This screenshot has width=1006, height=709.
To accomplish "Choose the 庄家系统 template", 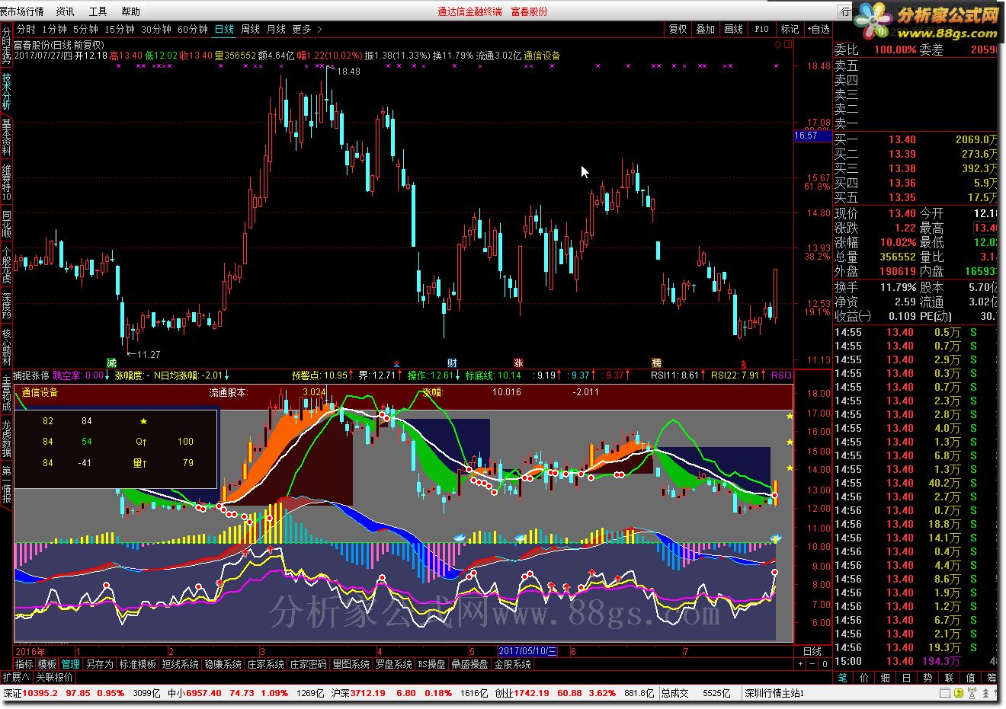I will pos(266,665).
